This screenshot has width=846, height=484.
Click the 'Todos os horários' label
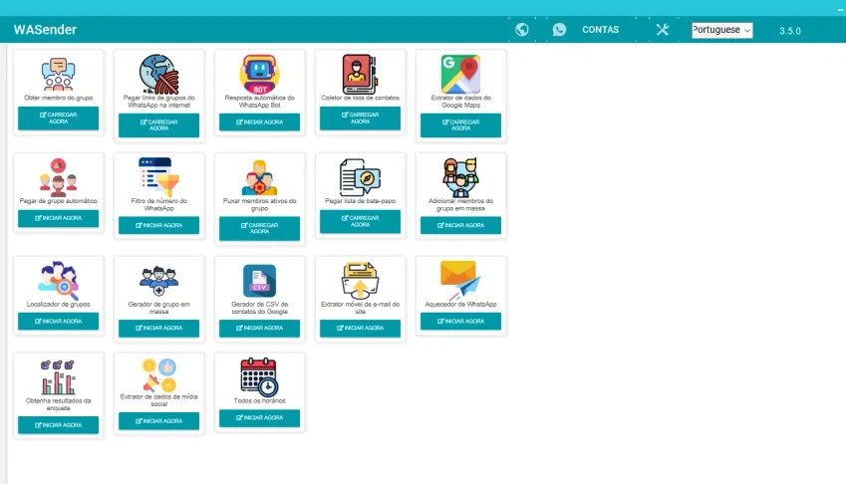coord(259,401)
